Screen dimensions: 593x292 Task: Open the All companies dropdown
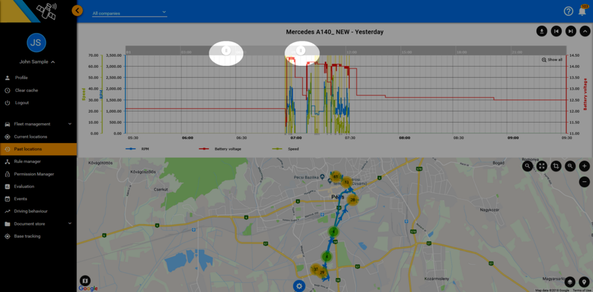[129, 13]
